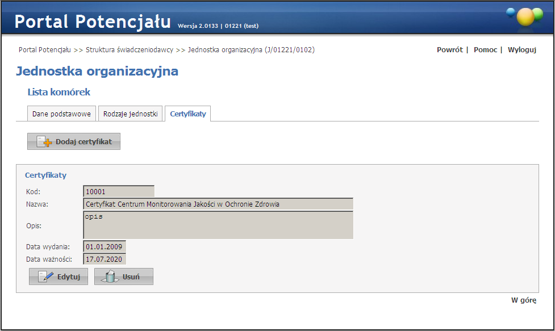
Task: Open the Pomoc help link
Action: click(485, 50)
